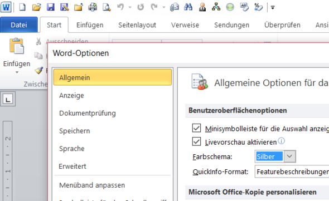Click the Benutzeroberflächenoptionen section heading
This screenshot has height=201, width=329.
coord(238,110)
